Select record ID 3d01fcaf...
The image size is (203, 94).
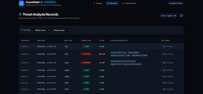pos(26,77)
